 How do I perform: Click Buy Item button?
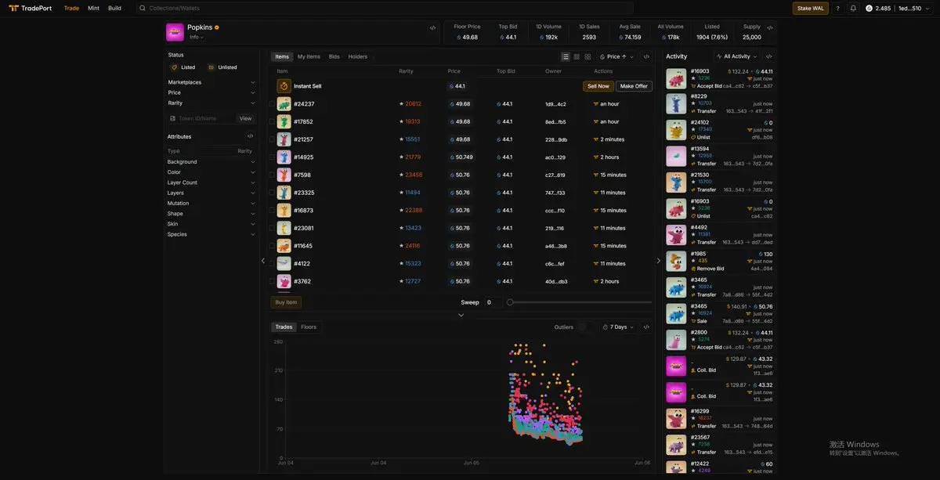pos(286,302)
